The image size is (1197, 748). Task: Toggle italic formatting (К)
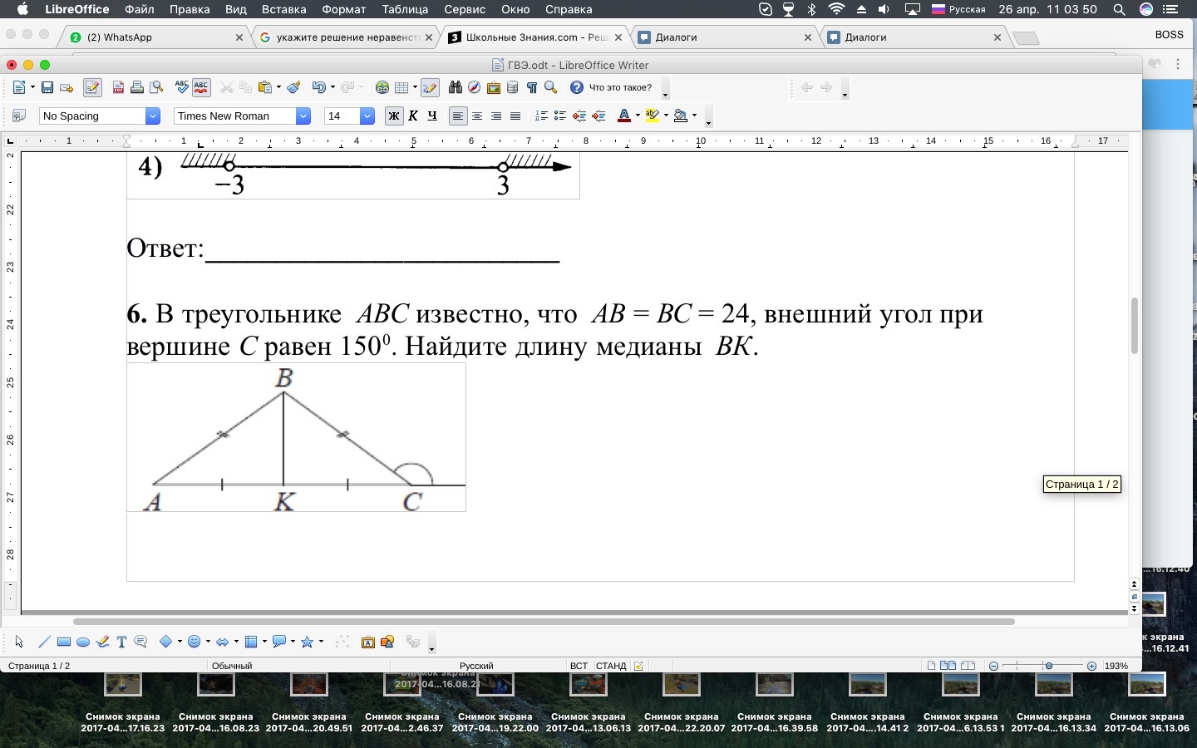tap(413, 116)
